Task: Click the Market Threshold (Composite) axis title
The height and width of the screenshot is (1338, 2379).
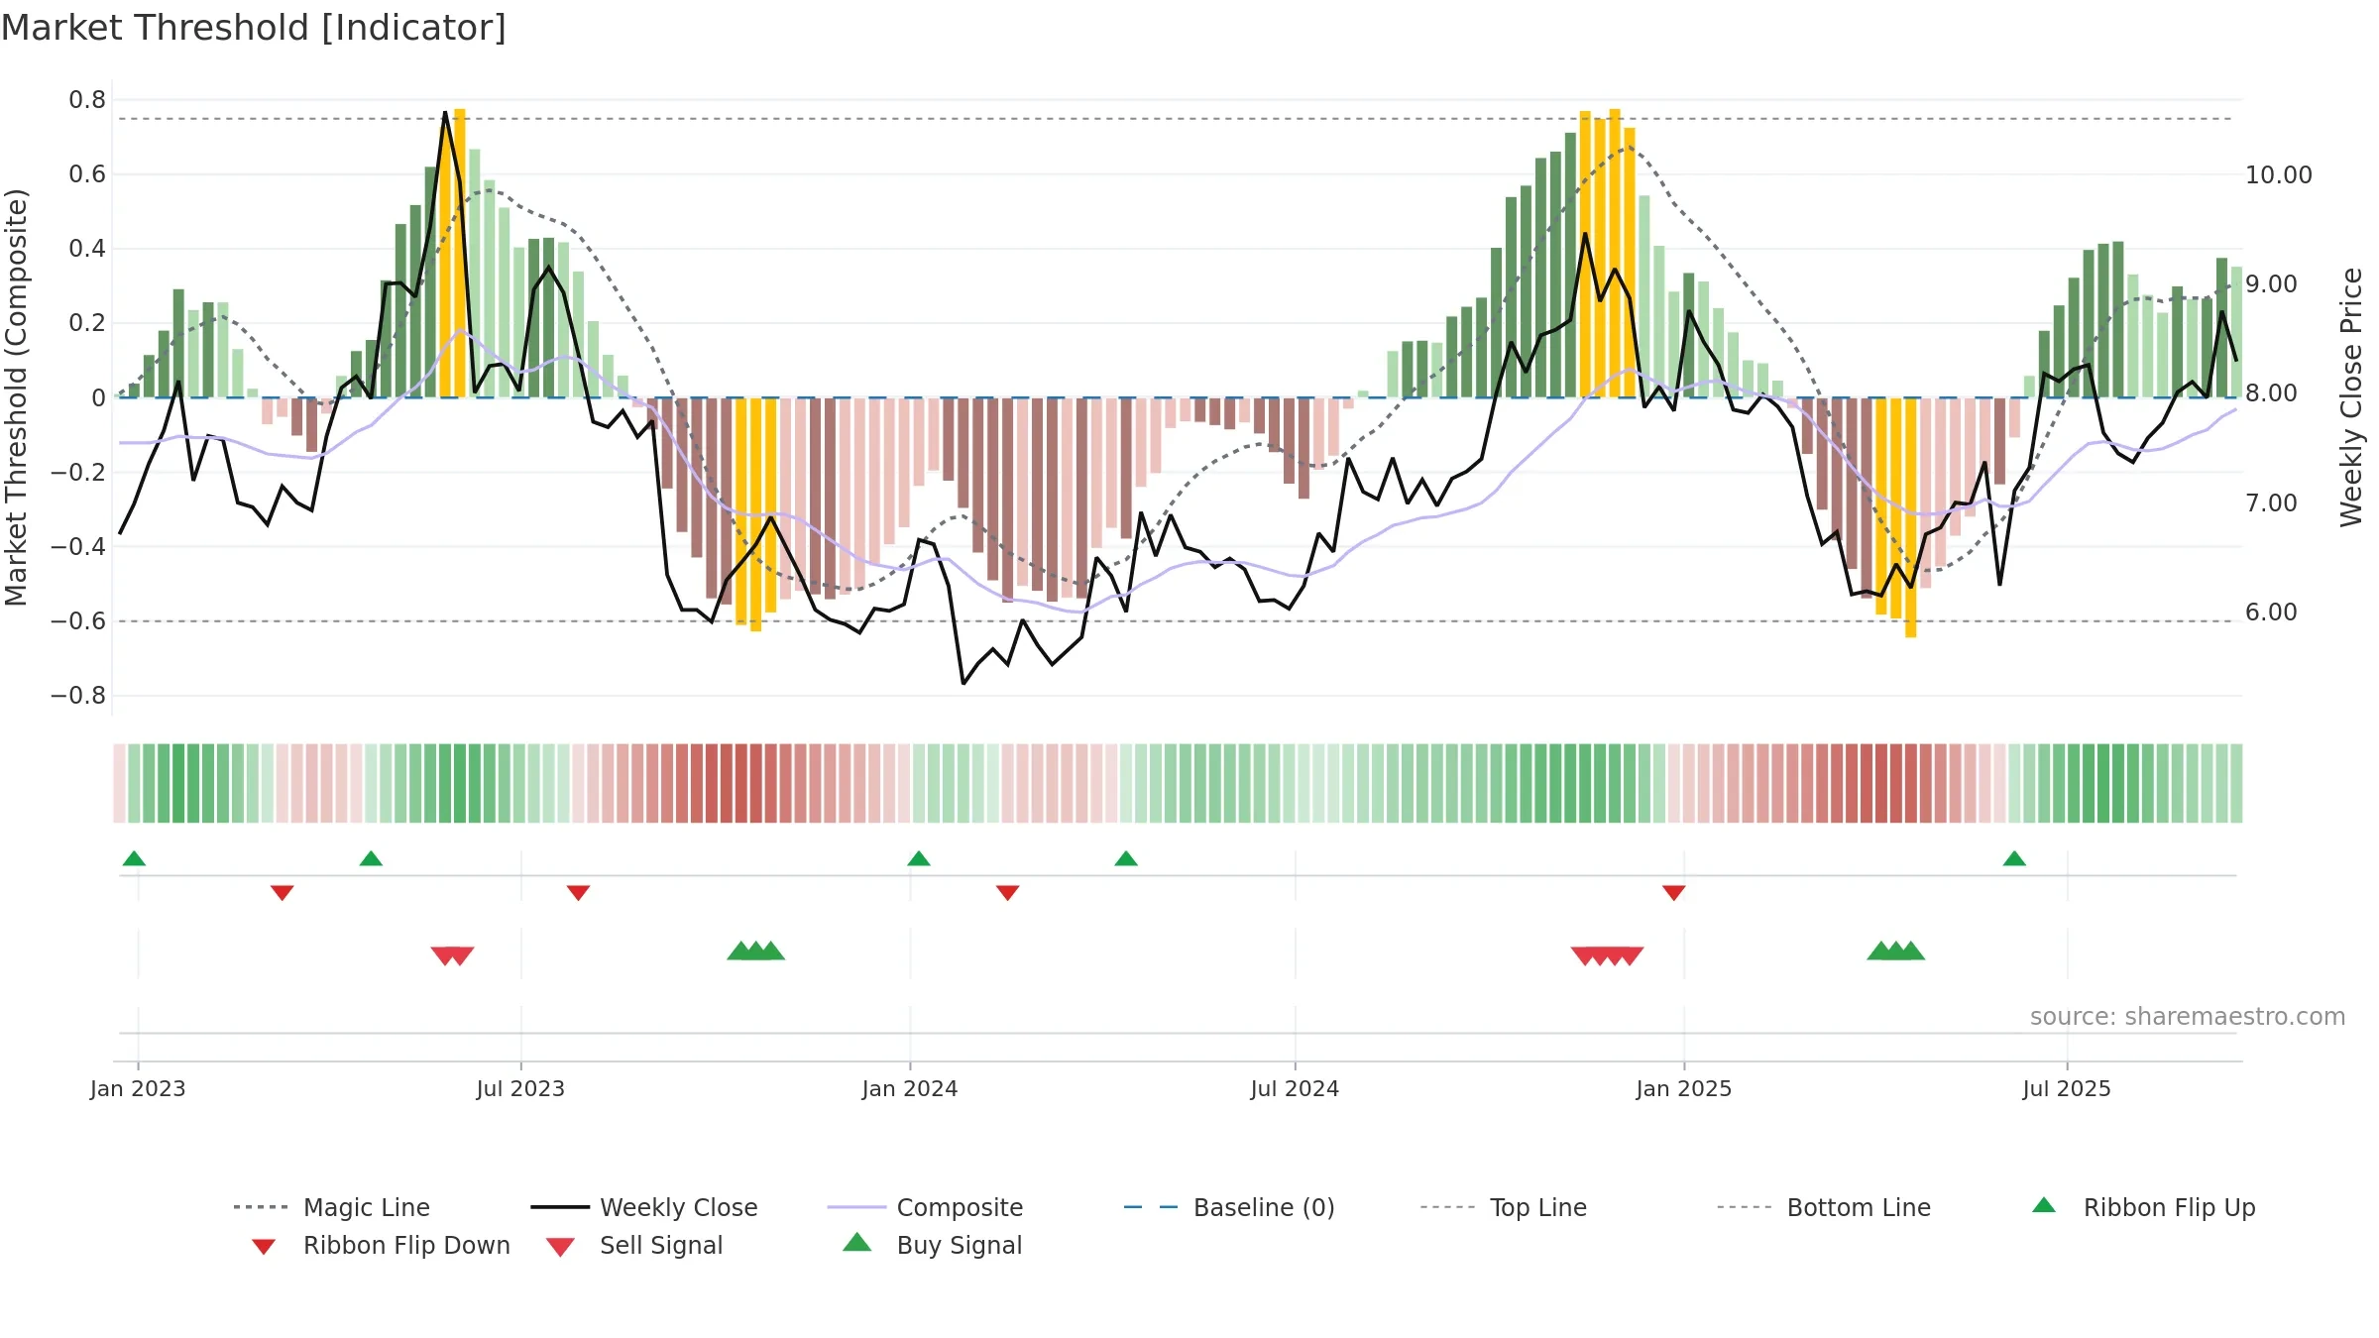Action: (16, 397)
